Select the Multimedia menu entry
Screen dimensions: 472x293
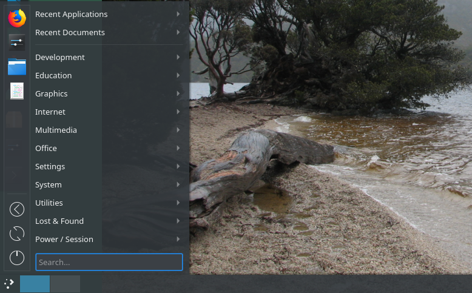[x=56, y=130]
